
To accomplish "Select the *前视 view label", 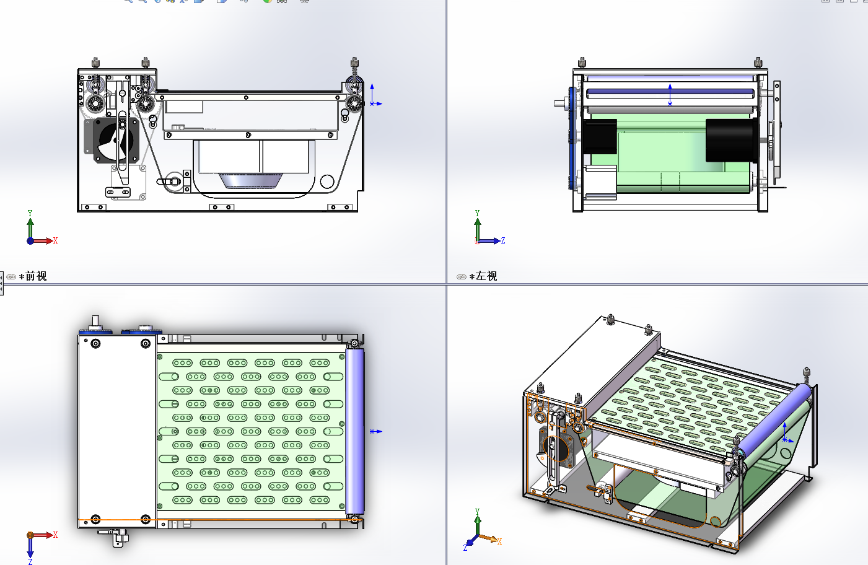I will 33,276.
